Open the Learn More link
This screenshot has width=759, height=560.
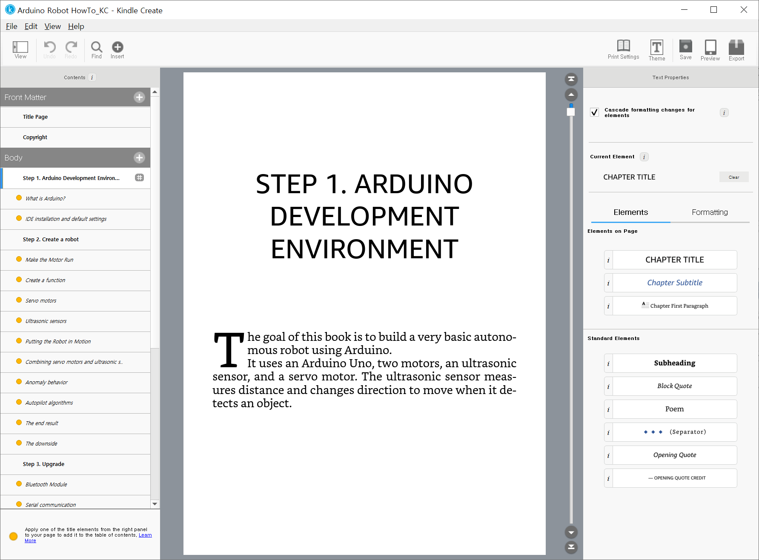[145, 535]
